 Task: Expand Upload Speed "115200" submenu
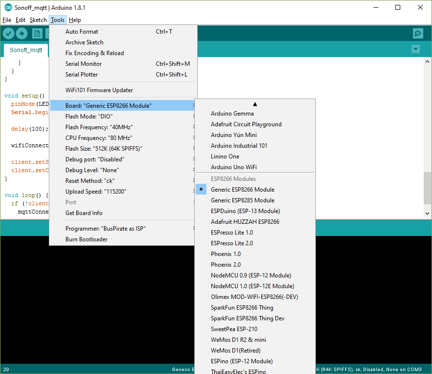(x=123, y=192)
